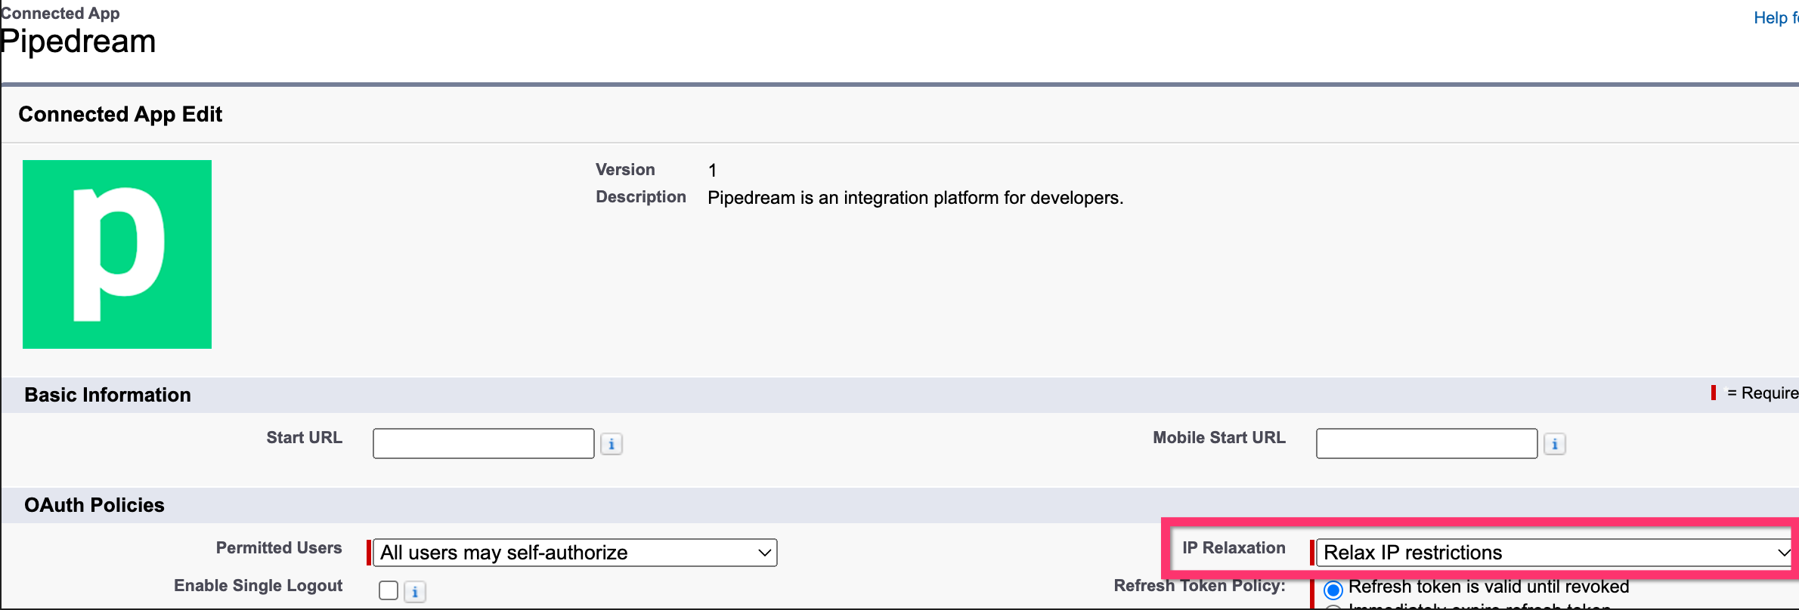This screenshot has height=610, width=1799.
Task: Open the IP Relaxation dropdown
Action: [x=1555, y=553]
